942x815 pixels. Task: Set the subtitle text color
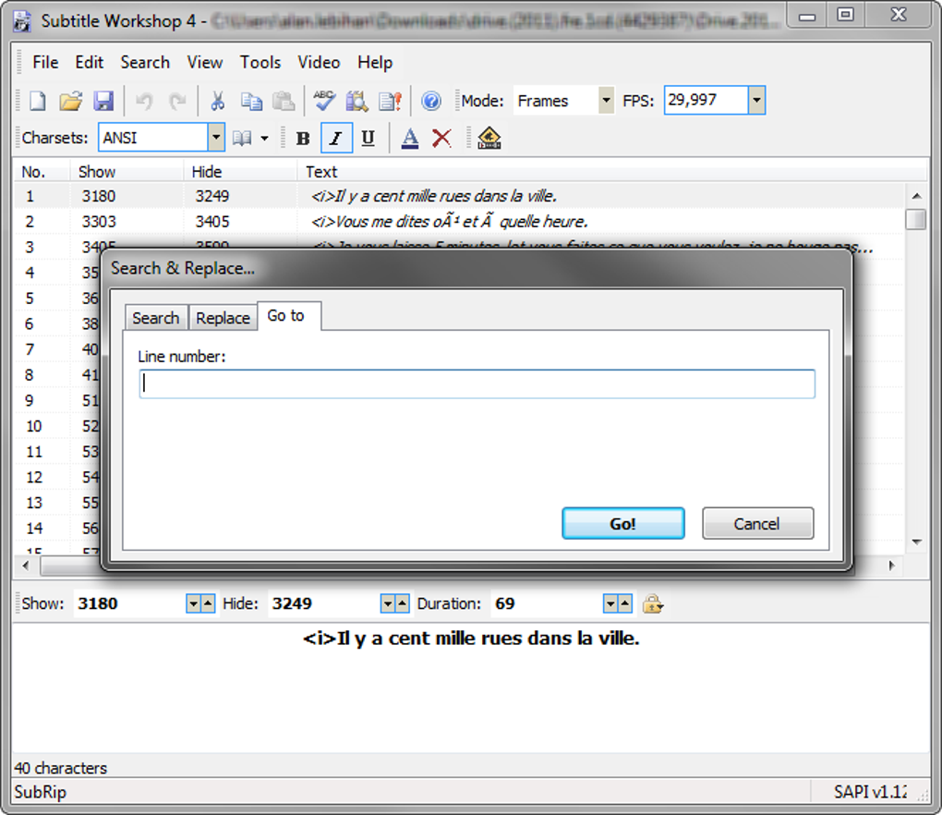[410, 139]
